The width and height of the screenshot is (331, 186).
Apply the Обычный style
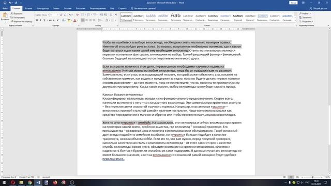click(126, 17)
